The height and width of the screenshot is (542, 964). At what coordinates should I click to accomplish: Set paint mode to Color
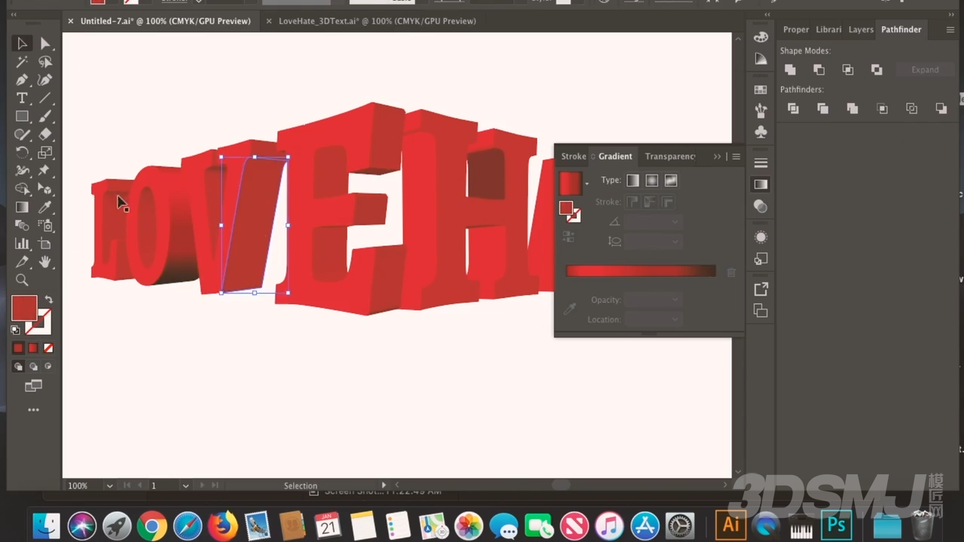(x=18, y=348)
